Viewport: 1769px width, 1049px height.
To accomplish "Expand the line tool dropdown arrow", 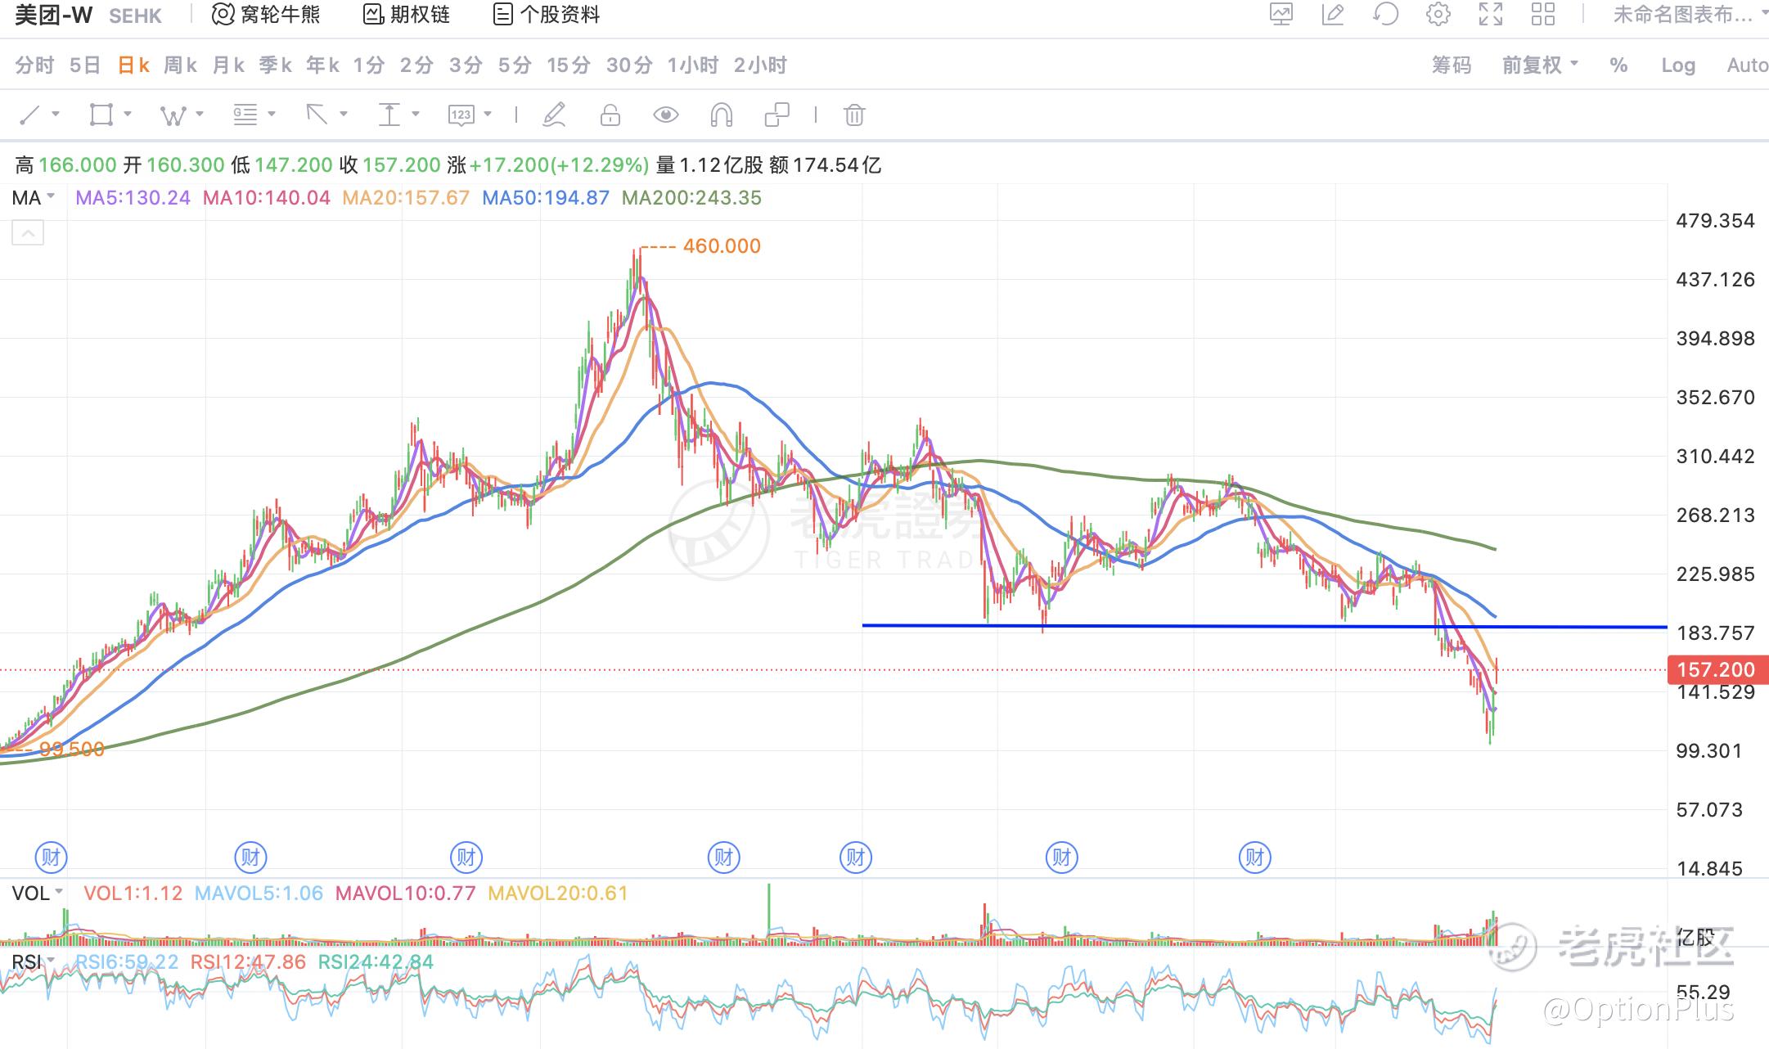I will pyautogui.click(x=56, y=114).
